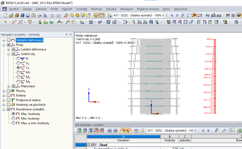Activate zoom window (magnifier icon)
242x149 pixels.
tap(174, 22)
